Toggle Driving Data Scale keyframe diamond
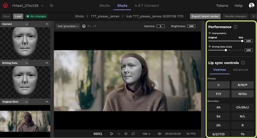This screenshot has width=257, height=138. pyautogui.click(x=210, y=47)
